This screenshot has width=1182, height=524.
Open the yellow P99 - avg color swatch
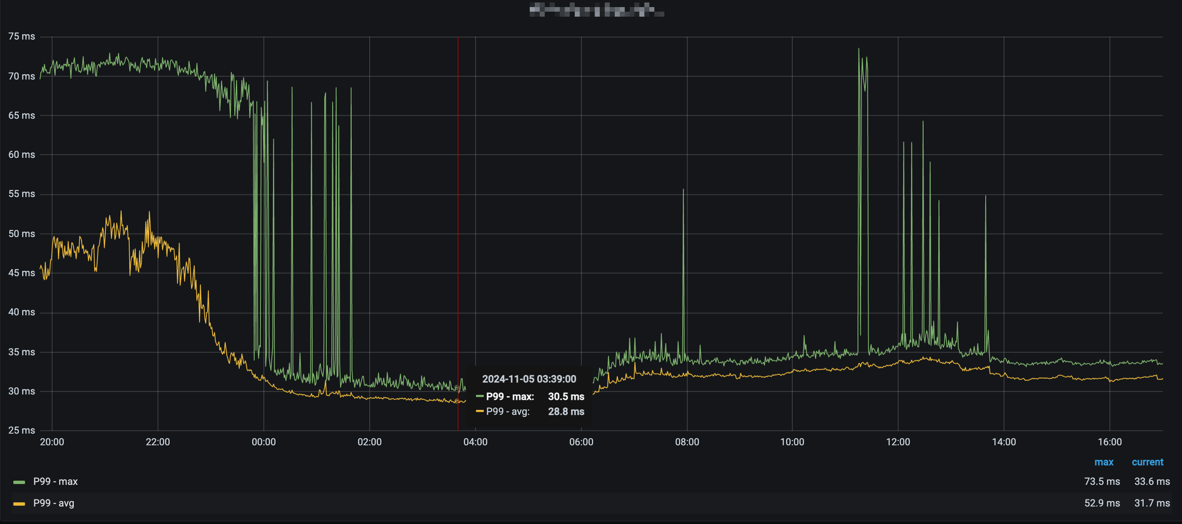tap(19, 503)
